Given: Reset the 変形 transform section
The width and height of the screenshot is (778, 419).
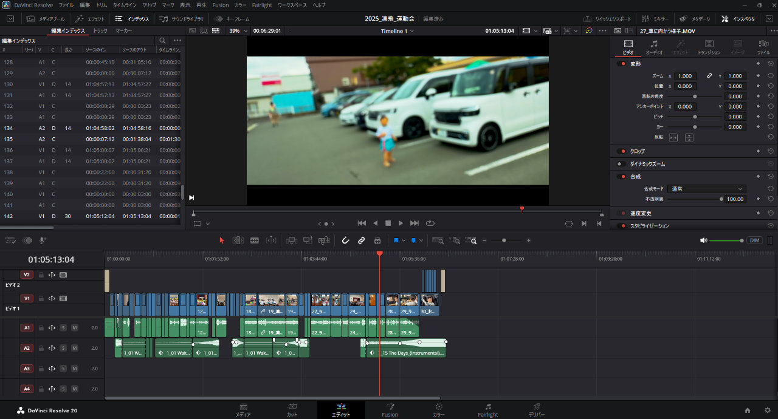Looking at the screenshot, I should [x=770, y=64].
